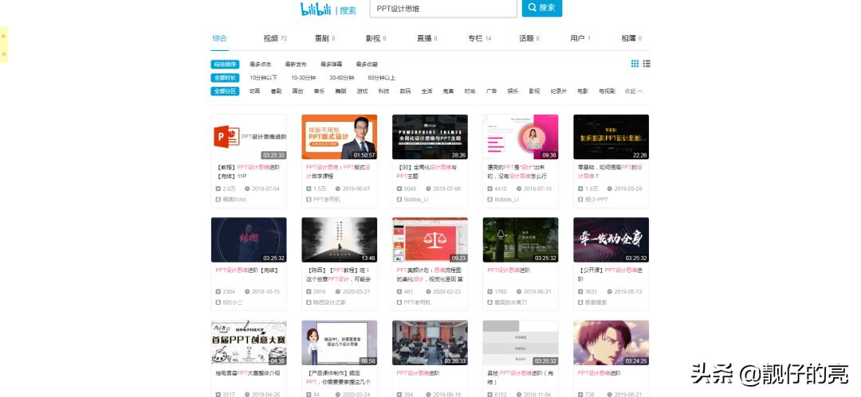Visit uploader 郑少-PPT profile
The image size is (861, 397).
(596, 200)
